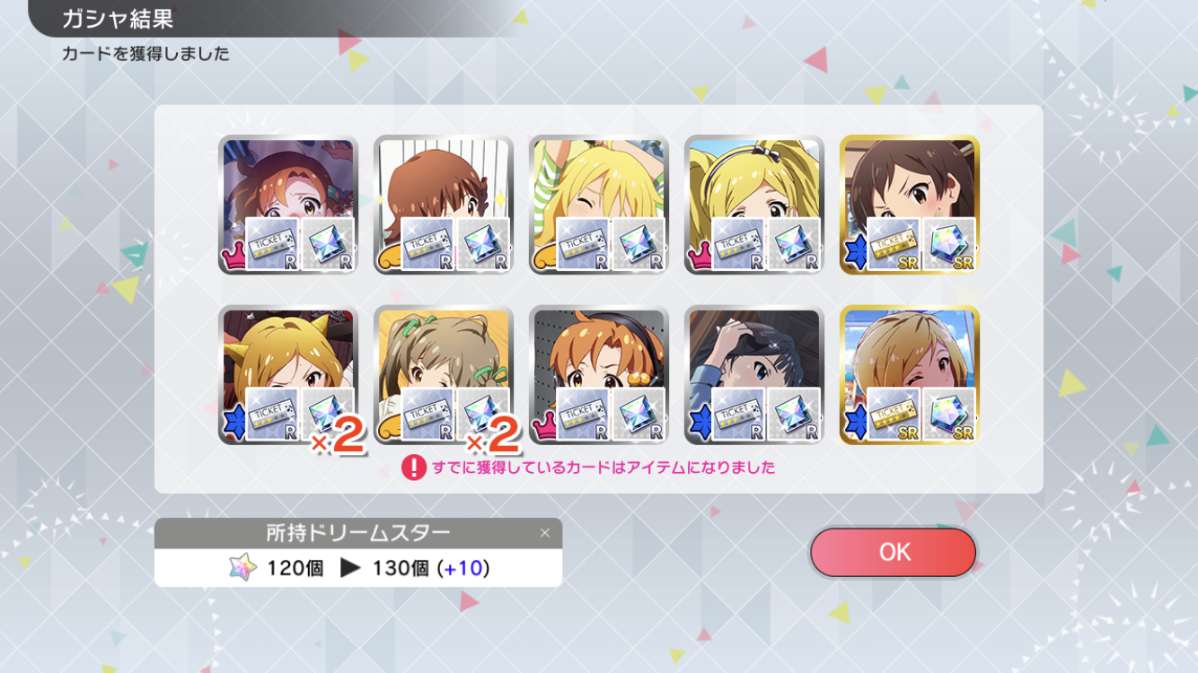This screenshot has width=1198, height=673.
Task: Select the SR winking girl card in the bottom row
Action: pyautogui.click(x=910, y=375)
